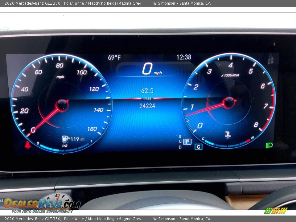Tap the R gear letter
296x222 pixels.
tap(180, 137)
